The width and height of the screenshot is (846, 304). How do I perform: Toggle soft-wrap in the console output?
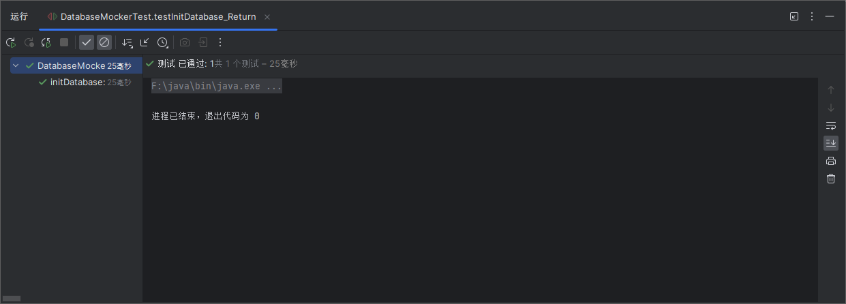830,125
